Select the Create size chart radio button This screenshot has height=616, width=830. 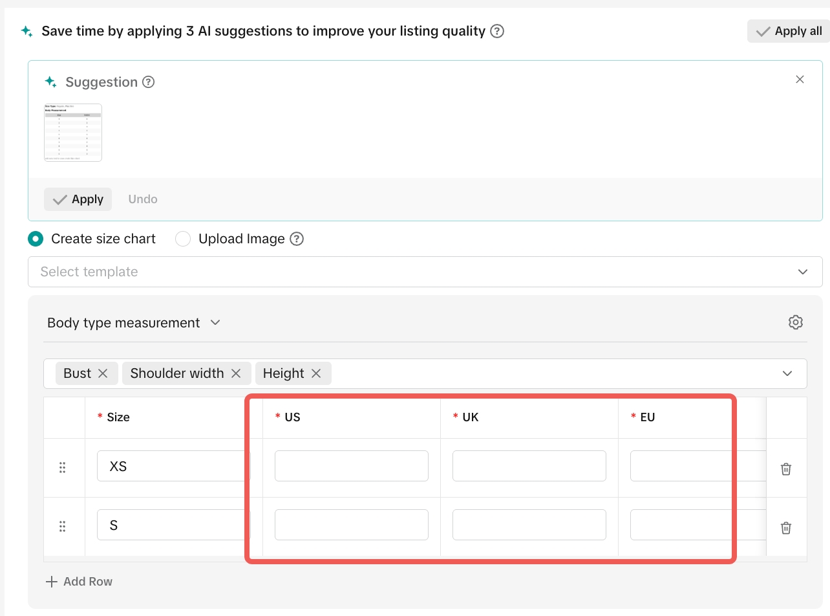tap(36, 239)
